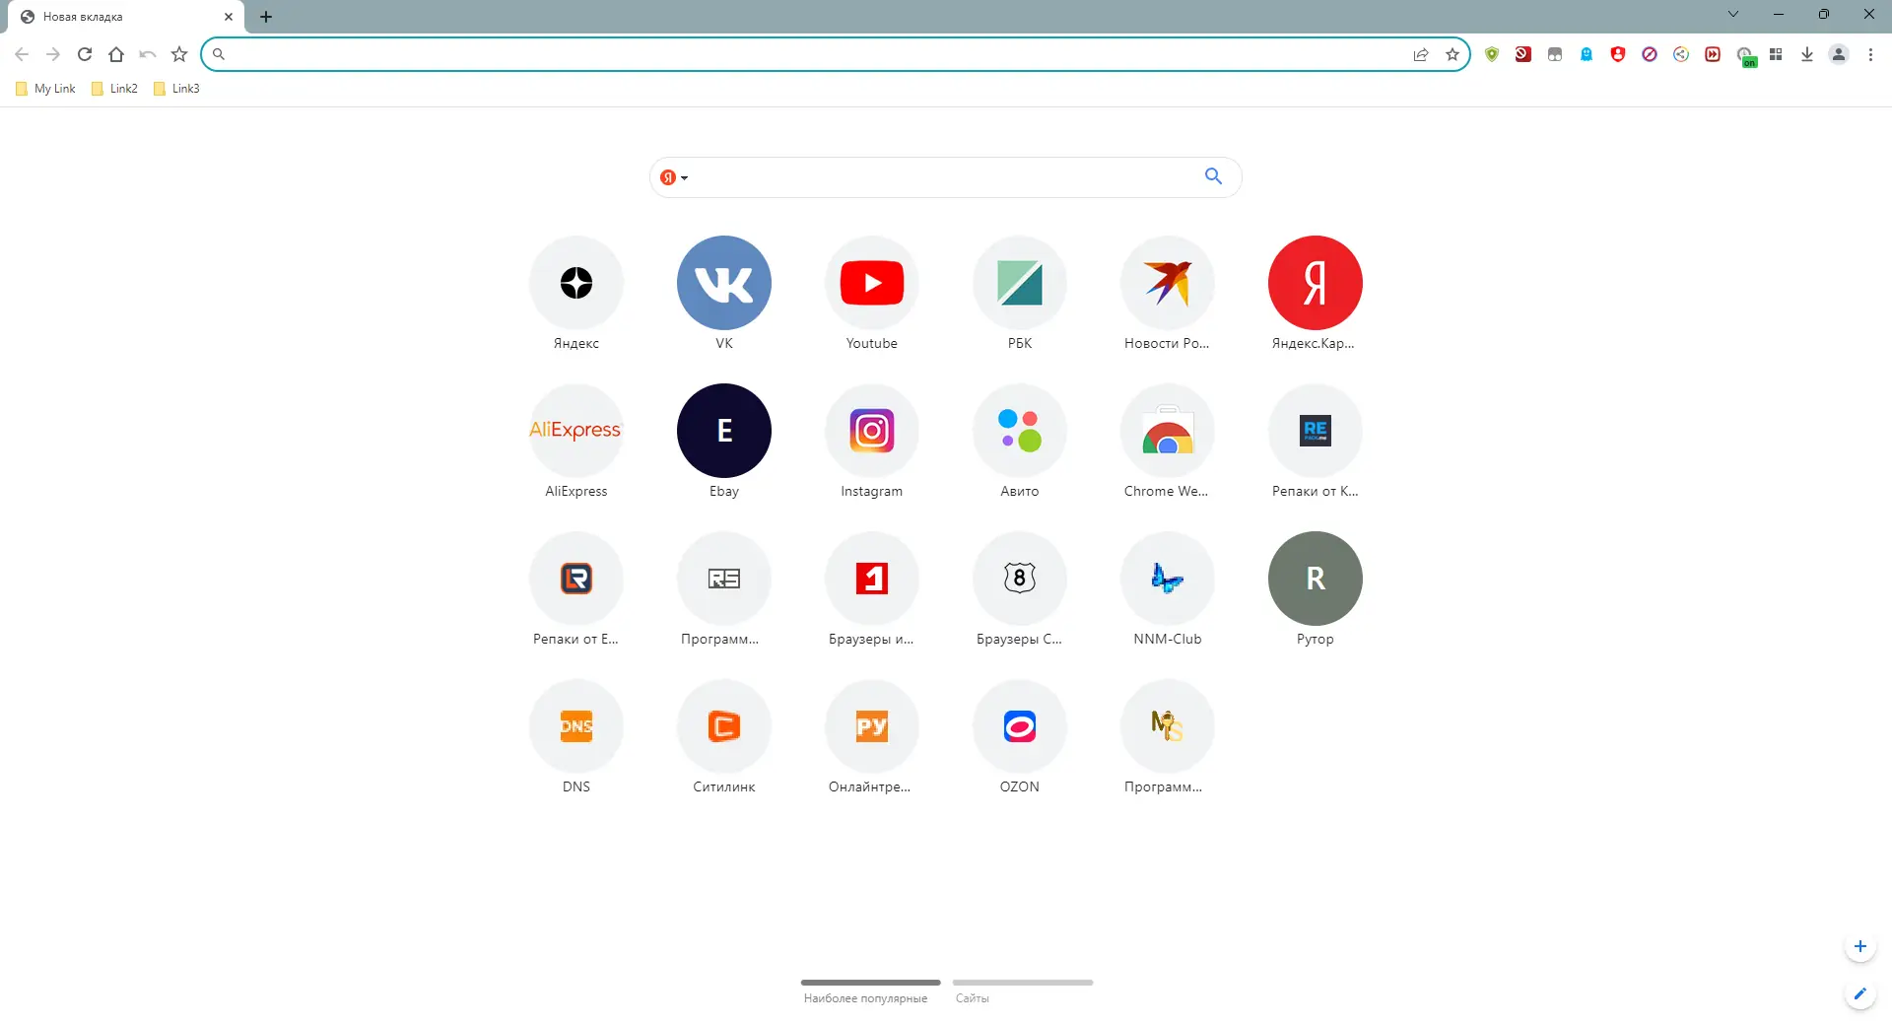The height and width of the screenshot is (1025, 1892).
Task: Toggle the bookmark star in address bar
Action: click(x=1453, y=54)
